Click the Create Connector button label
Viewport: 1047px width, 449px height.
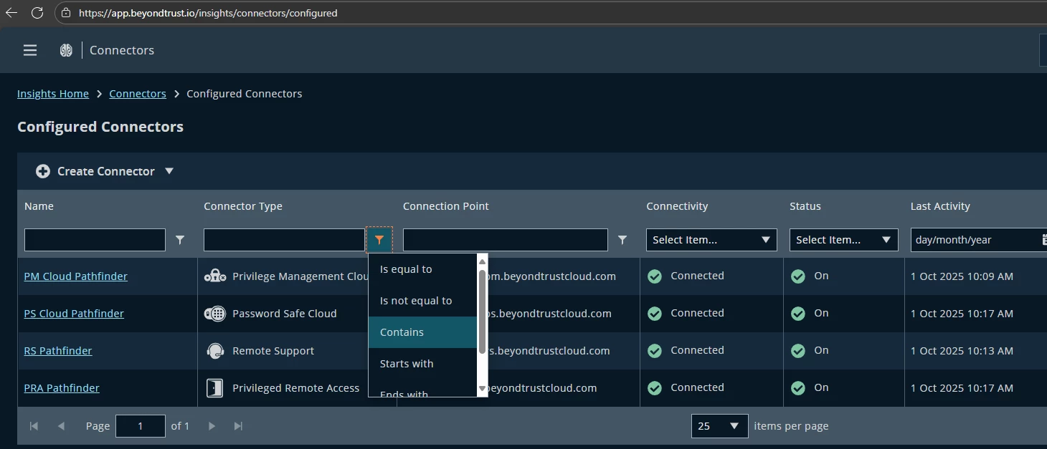pyautogui.click(x=106, y=171)
